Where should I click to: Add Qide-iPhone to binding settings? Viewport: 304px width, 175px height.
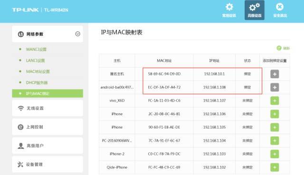(x=275, y=167)
